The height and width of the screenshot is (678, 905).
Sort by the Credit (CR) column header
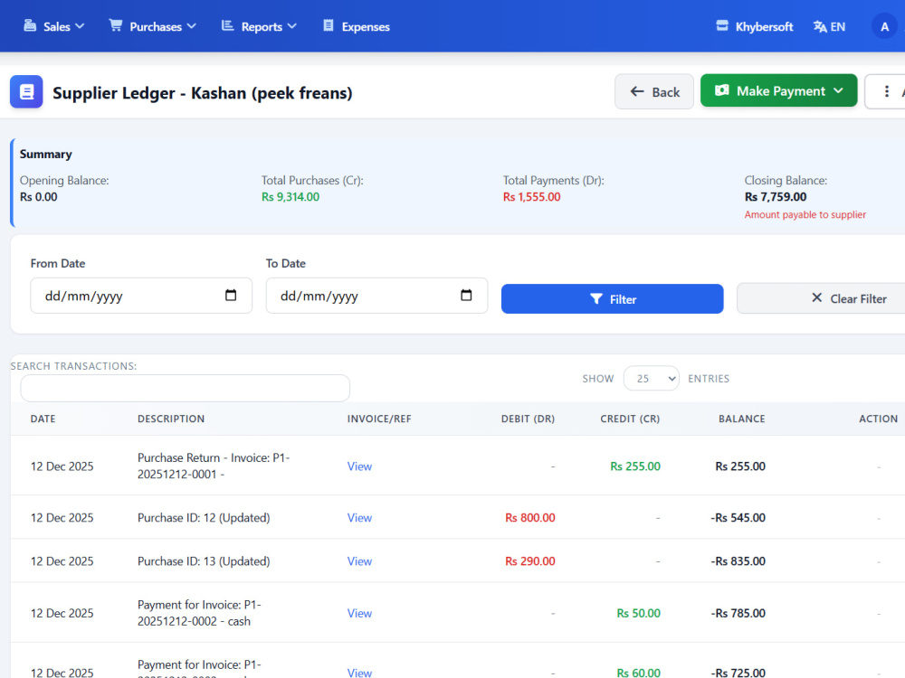(630, 419)
